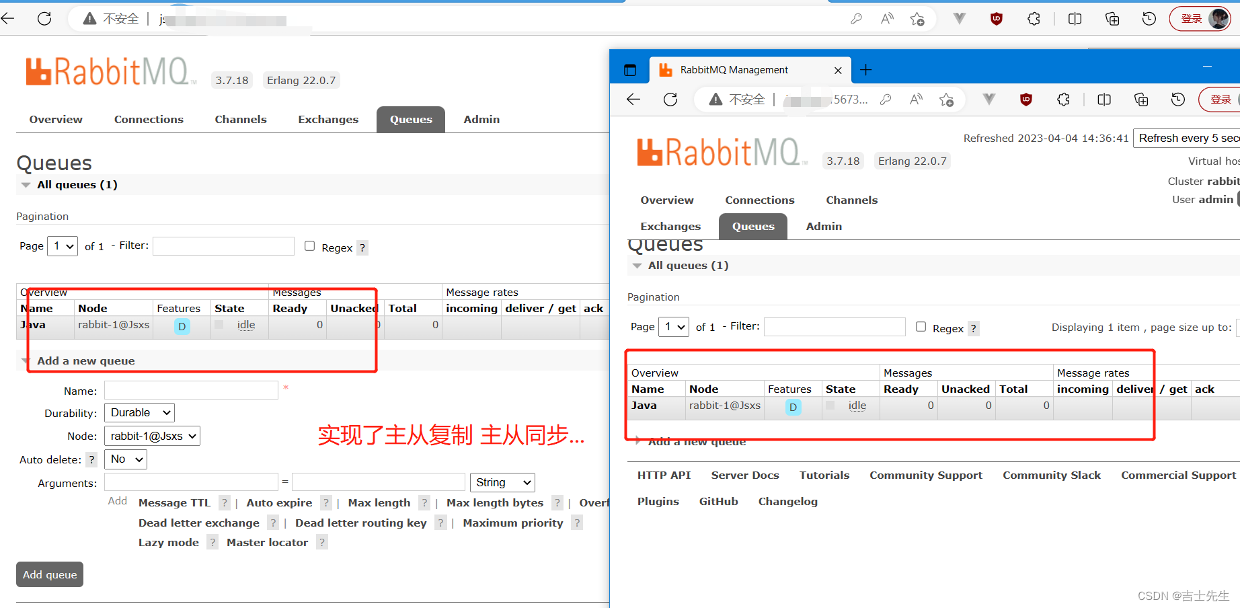Open help for Auto delete question mark

click(92, 460)
